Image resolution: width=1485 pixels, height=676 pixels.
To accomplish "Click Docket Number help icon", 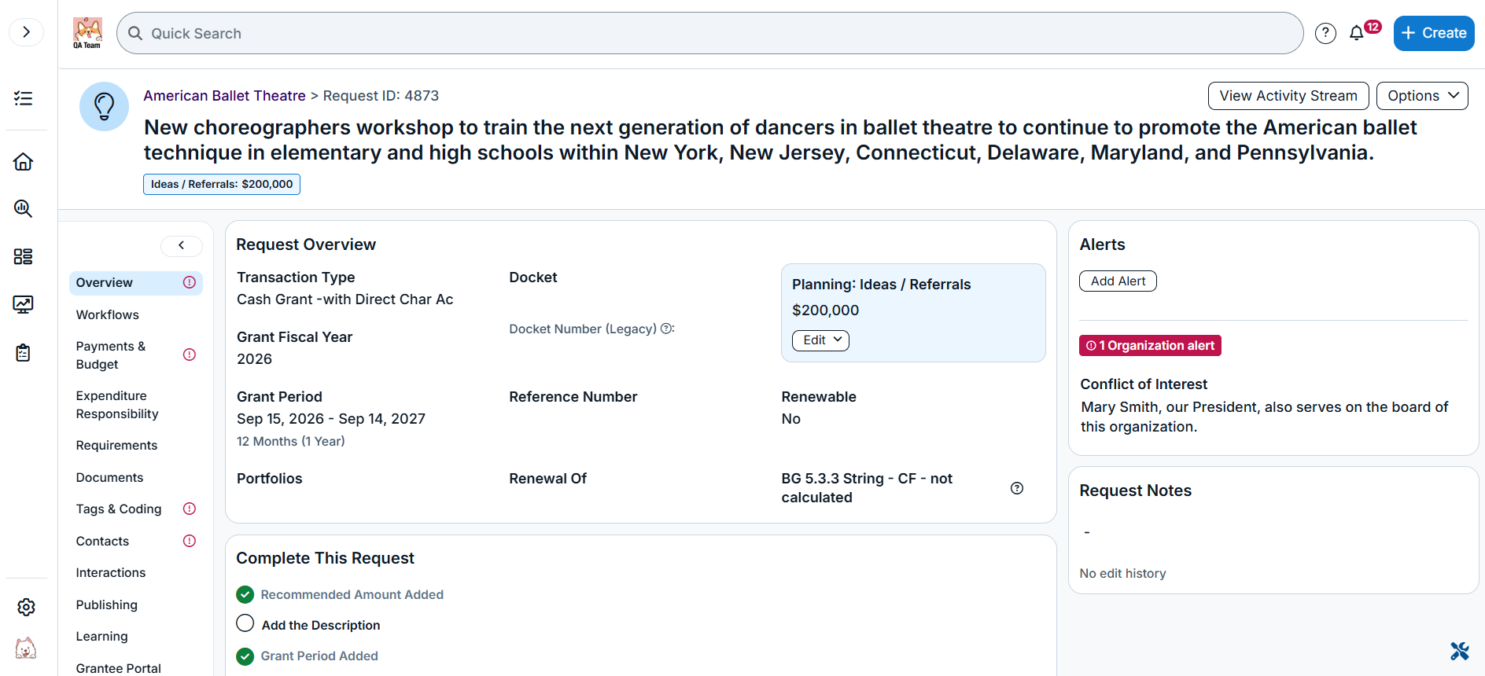I will (x=667, y=329).
